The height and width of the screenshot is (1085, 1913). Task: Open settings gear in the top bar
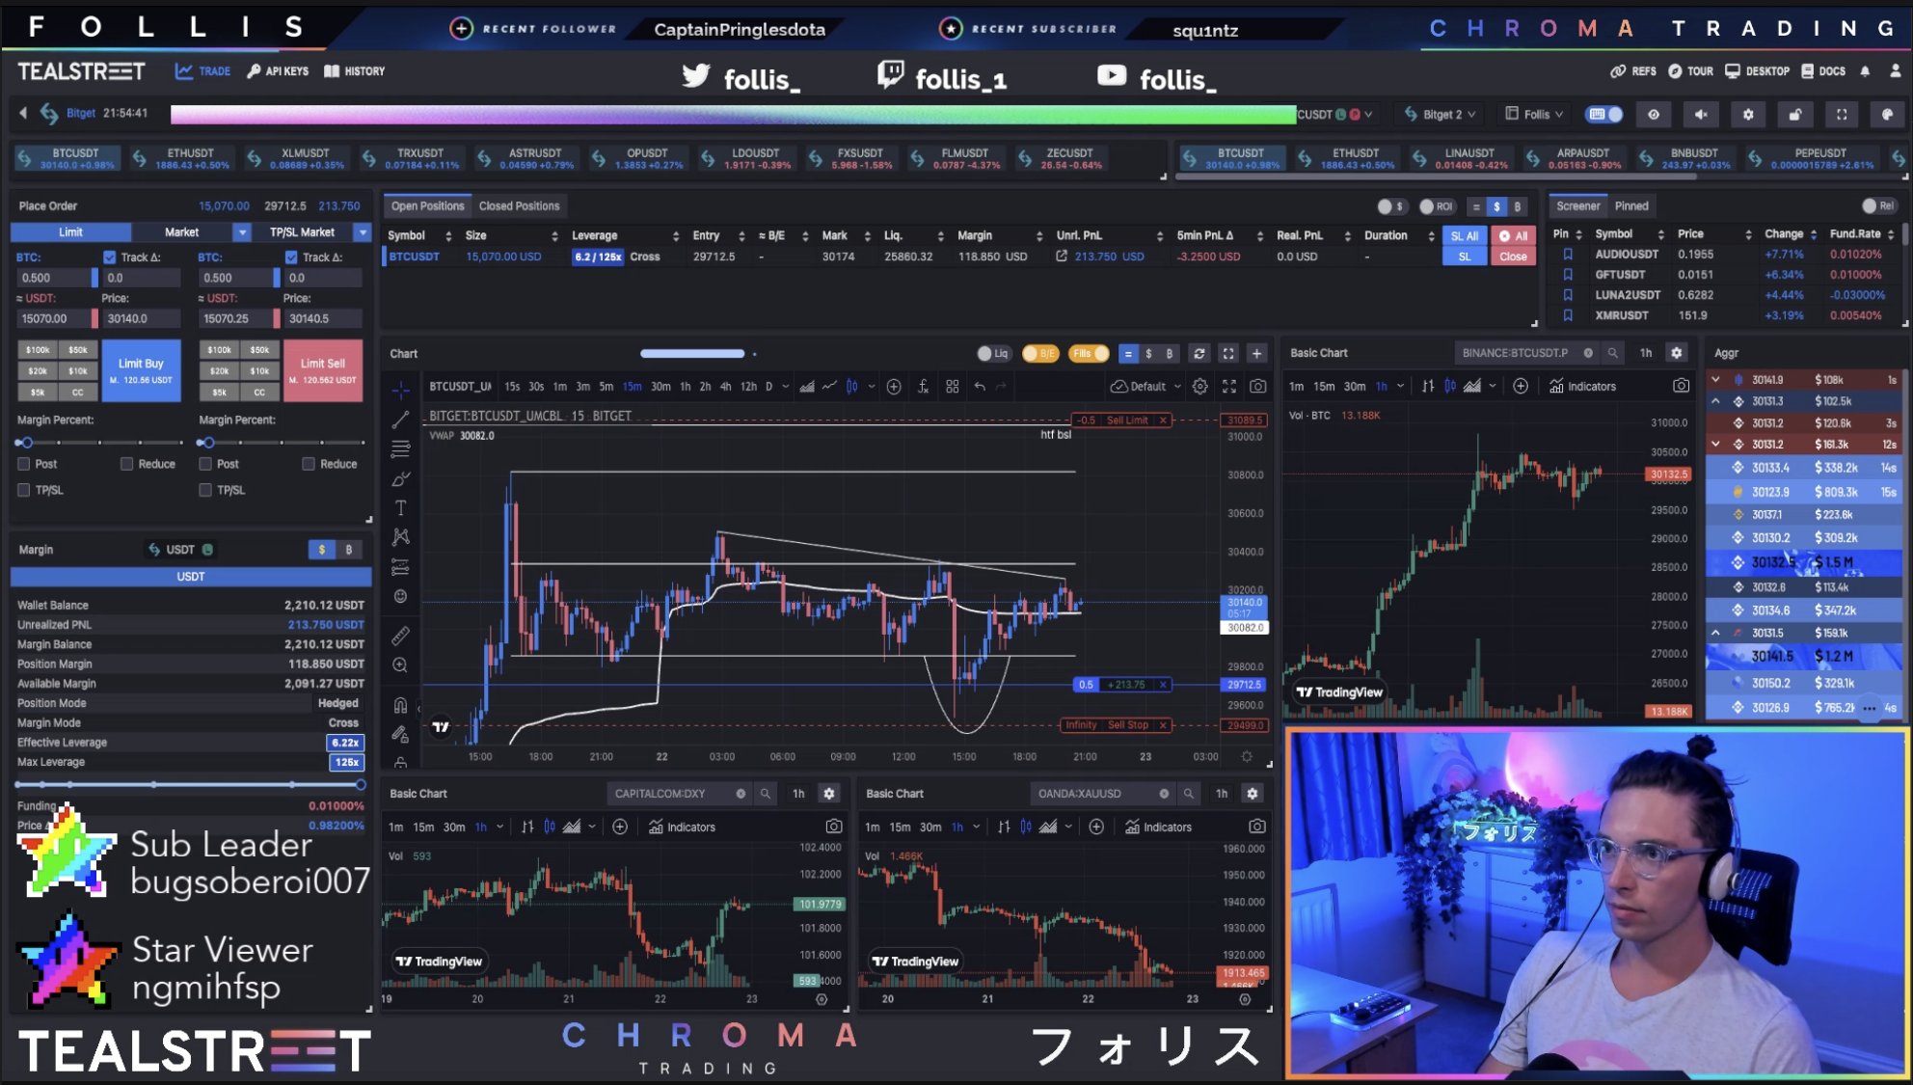tap(1748, 114)
